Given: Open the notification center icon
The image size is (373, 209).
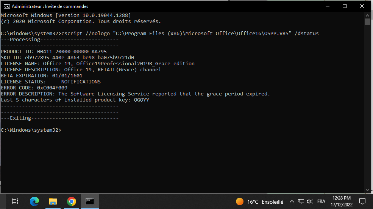Looking at the screenshot, I should pos(362,202).
